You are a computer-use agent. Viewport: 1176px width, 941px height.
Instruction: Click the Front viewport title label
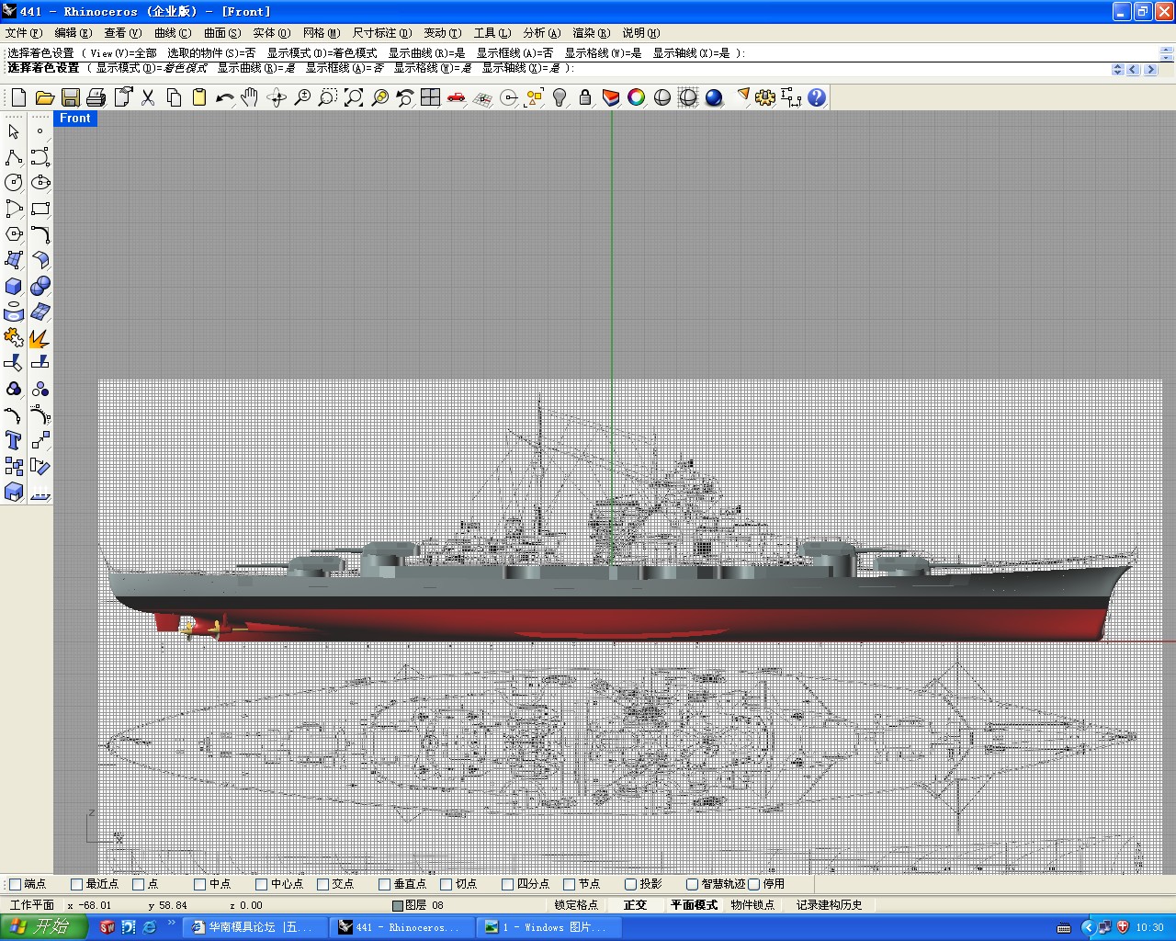(74, 119)
